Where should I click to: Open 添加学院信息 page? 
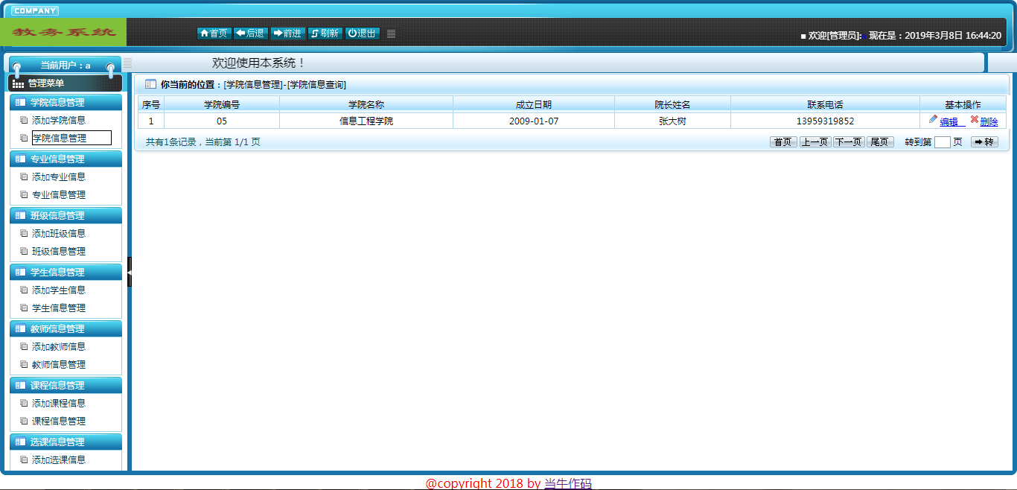pyautogui.click(x=59, y=120)
